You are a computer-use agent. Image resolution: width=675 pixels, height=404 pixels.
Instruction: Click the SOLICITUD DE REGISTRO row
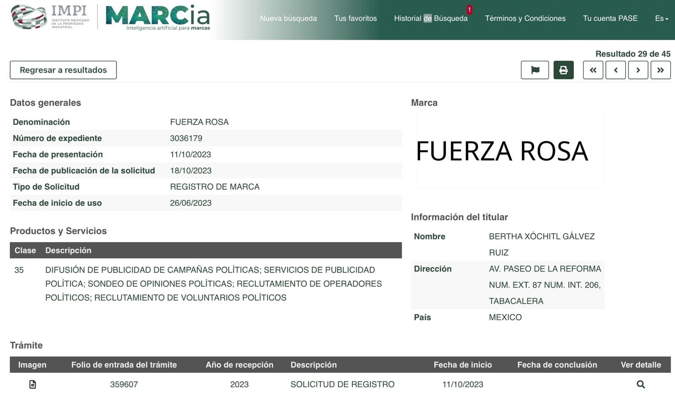[x=342, y=384]
